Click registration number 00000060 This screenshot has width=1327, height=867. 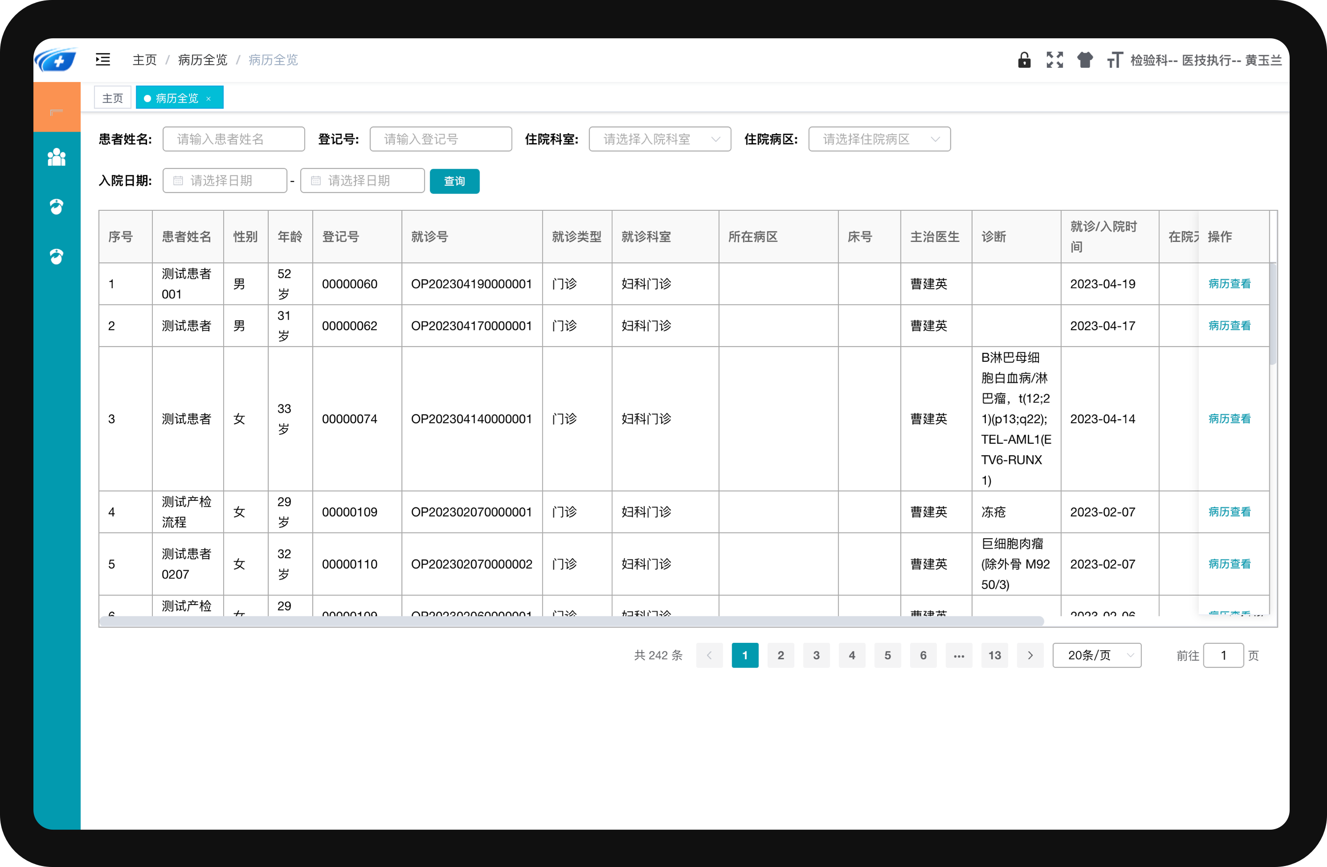coord(349,284)
